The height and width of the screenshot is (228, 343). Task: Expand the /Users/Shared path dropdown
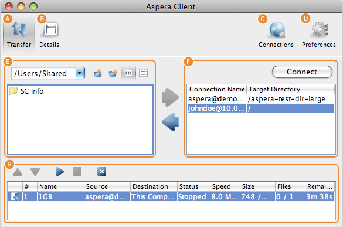80,73
